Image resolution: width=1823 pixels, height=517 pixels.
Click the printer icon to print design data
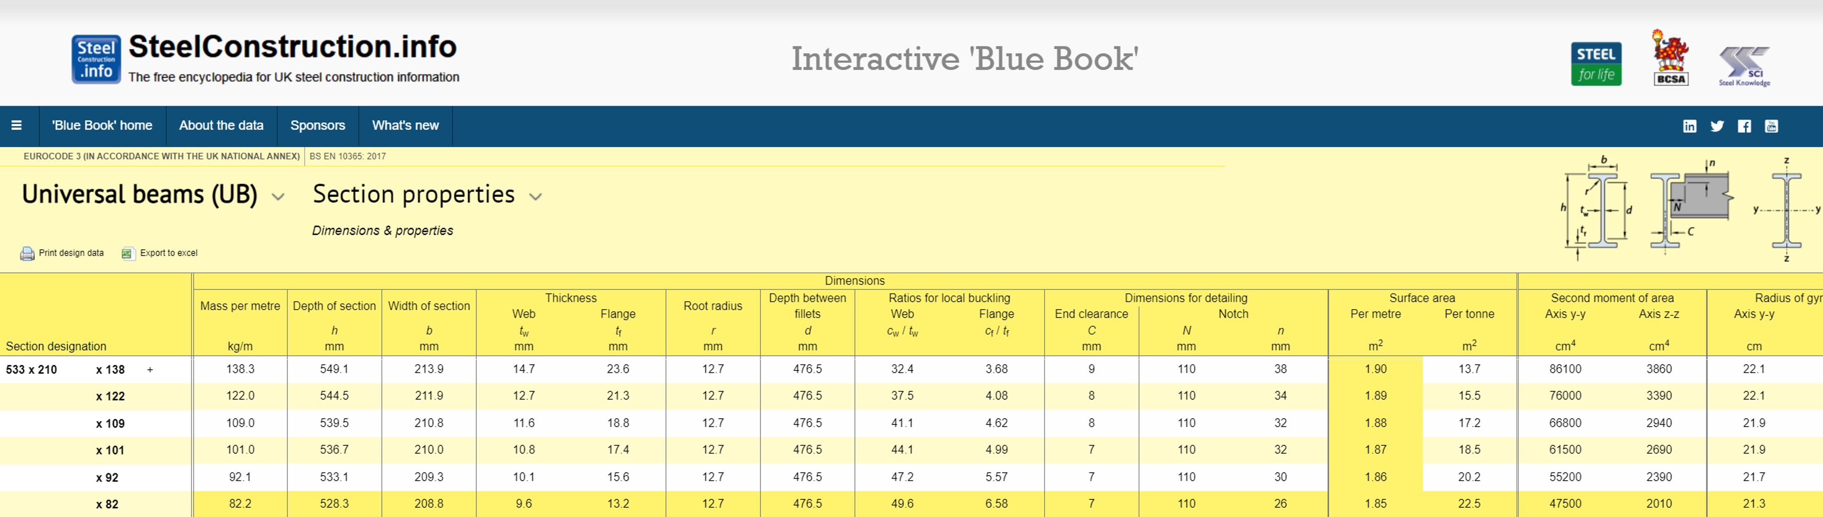point(27,252)
